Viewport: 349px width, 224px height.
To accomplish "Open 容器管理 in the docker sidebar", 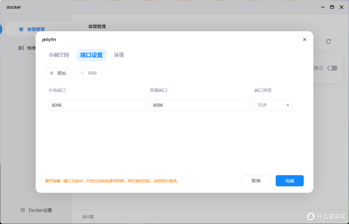I will pos(36,29).
